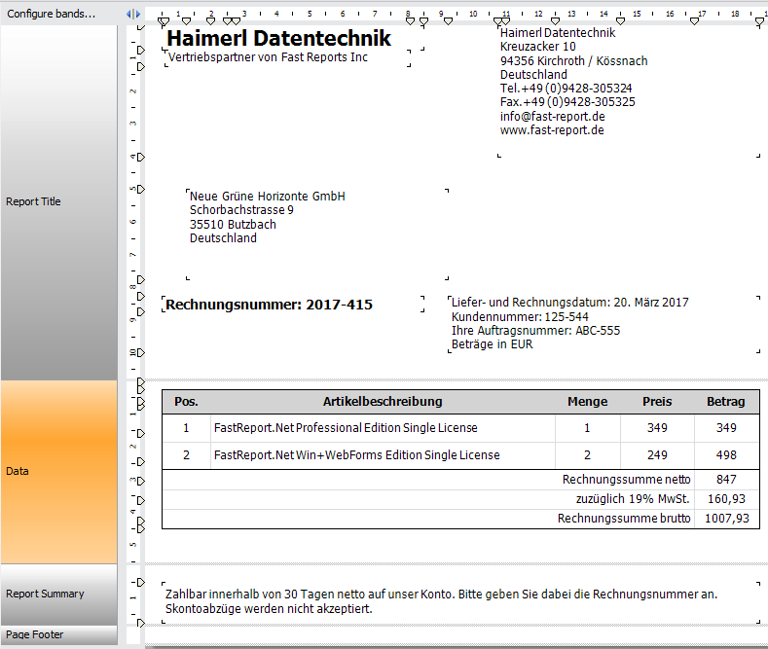Click the Betrag cell showing 498
This screenshot has height=649, width=768.
pyautogui.click(x=726, y=455)
